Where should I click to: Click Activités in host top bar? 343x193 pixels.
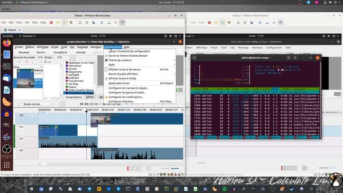coord(8,2)
